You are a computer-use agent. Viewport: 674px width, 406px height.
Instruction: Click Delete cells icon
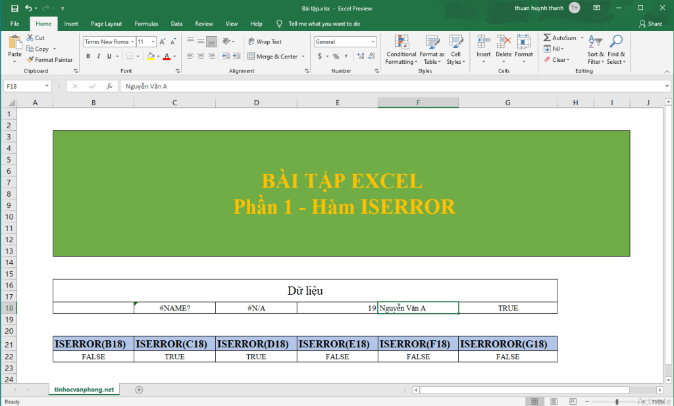[504, 41]
